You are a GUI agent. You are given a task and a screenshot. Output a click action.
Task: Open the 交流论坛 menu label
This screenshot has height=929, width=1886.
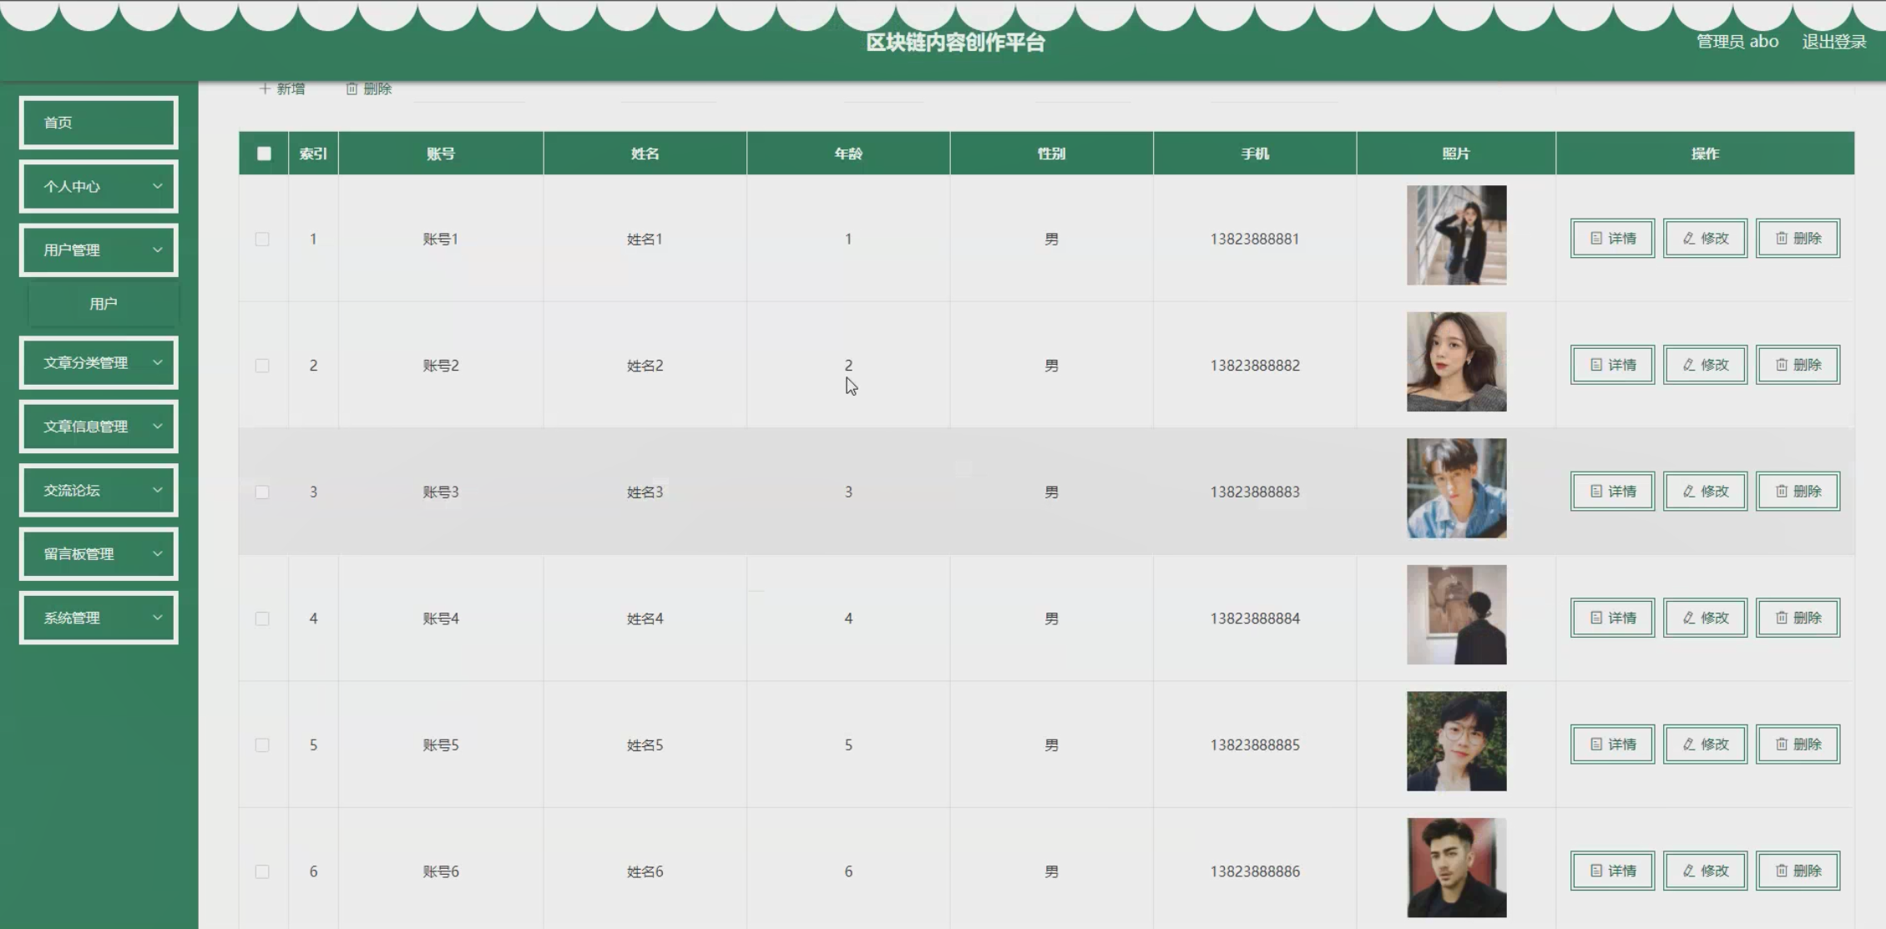72,490
